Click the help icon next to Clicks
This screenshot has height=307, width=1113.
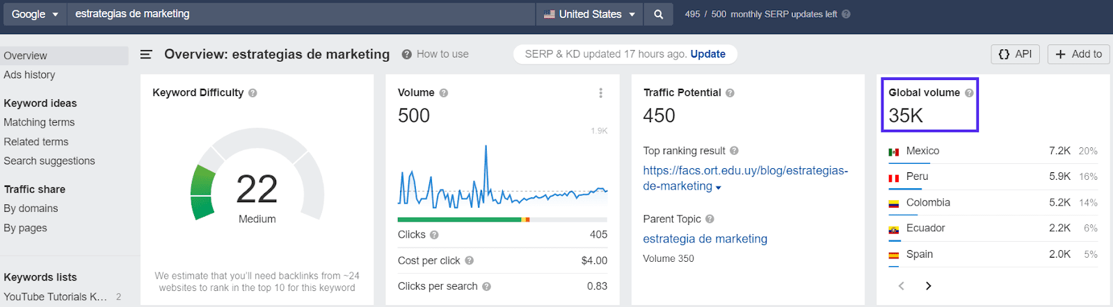point(434,235)
